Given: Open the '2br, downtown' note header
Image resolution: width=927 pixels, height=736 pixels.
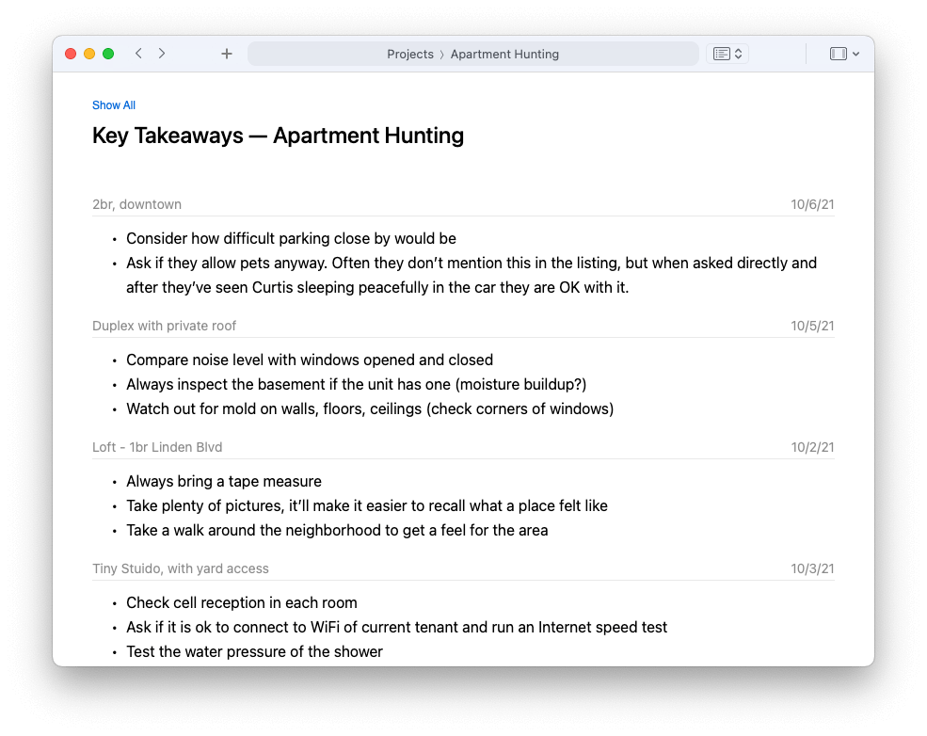Looking at the screenshot, I should (136, 204).
